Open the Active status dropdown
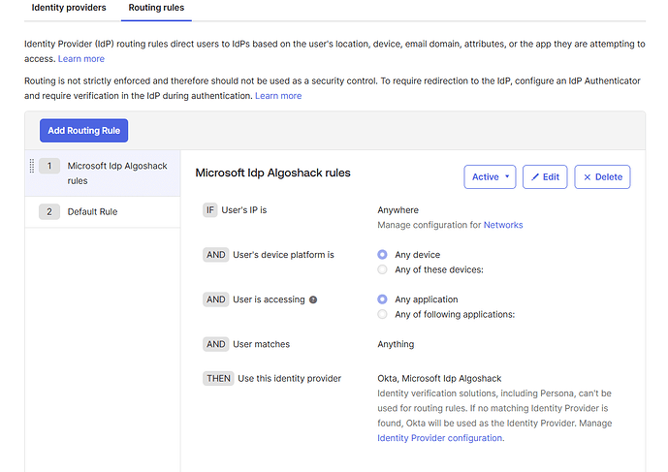Screen dimensions: 668x472 490,177
